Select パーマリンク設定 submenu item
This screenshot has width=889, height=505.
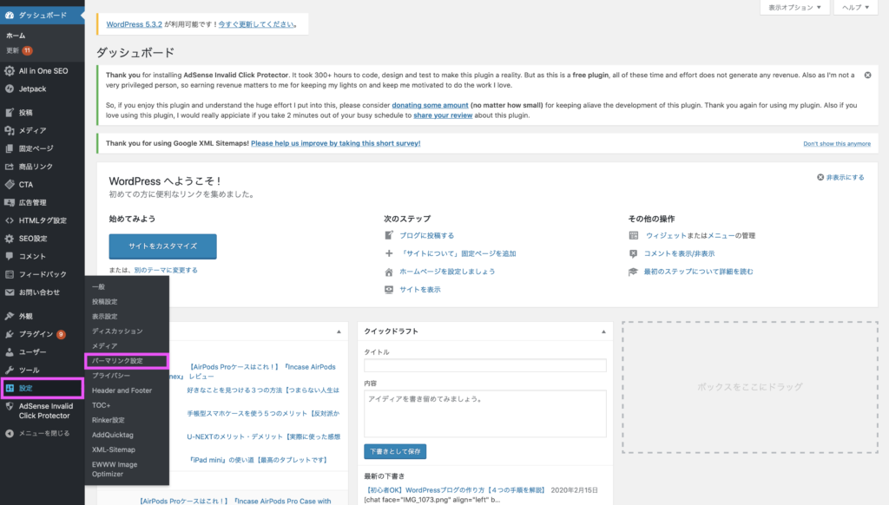[117, 360]
